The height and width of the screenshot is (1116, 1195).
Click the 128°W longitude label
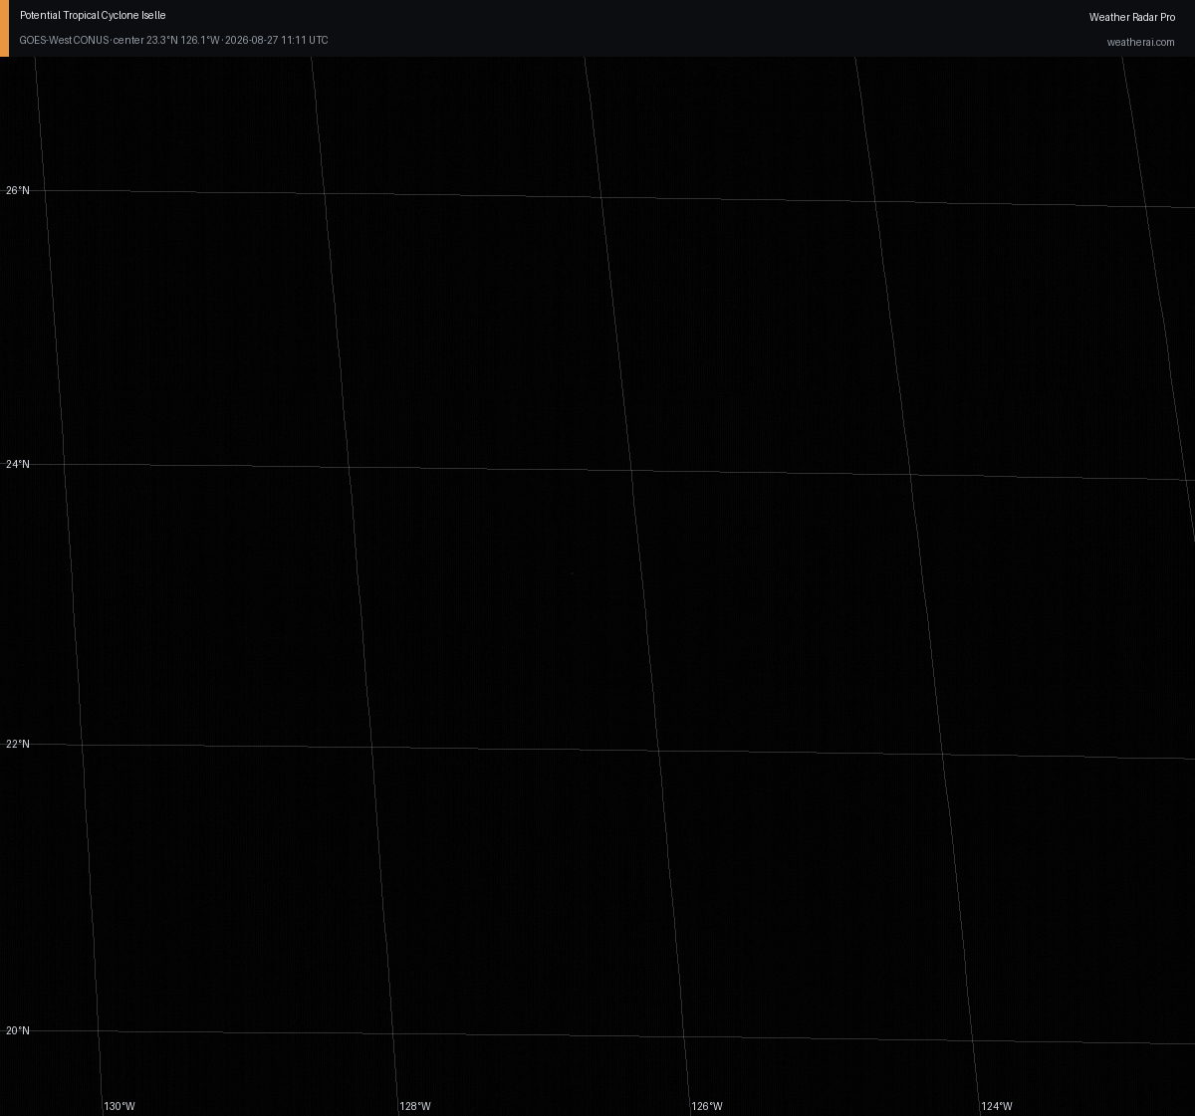pyautogui.click(x=415, y=1106)
